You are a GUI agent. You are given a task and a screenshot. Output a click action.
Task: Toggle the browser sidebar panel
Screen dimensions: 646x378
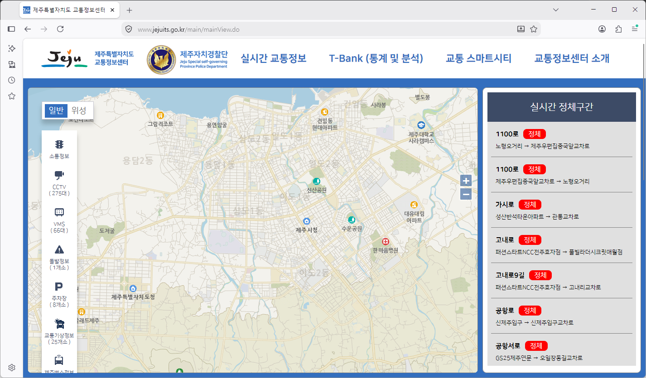12,29
